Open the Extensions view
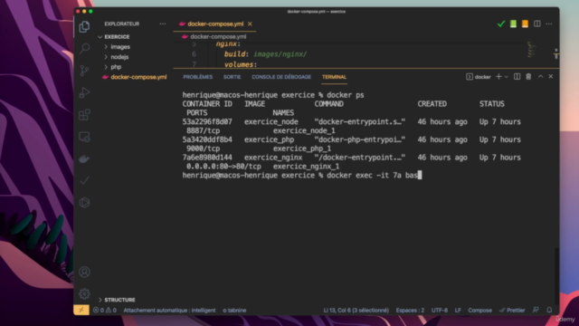The height and width of the screenshot is (326, 579). click(x=84, y=115)
